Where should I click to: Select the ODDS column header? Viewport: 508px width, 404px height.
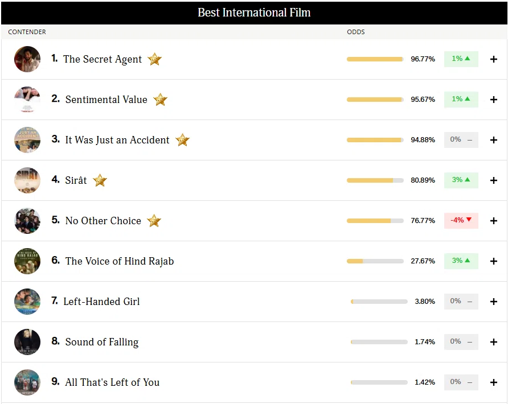click(x=356, y=32)
